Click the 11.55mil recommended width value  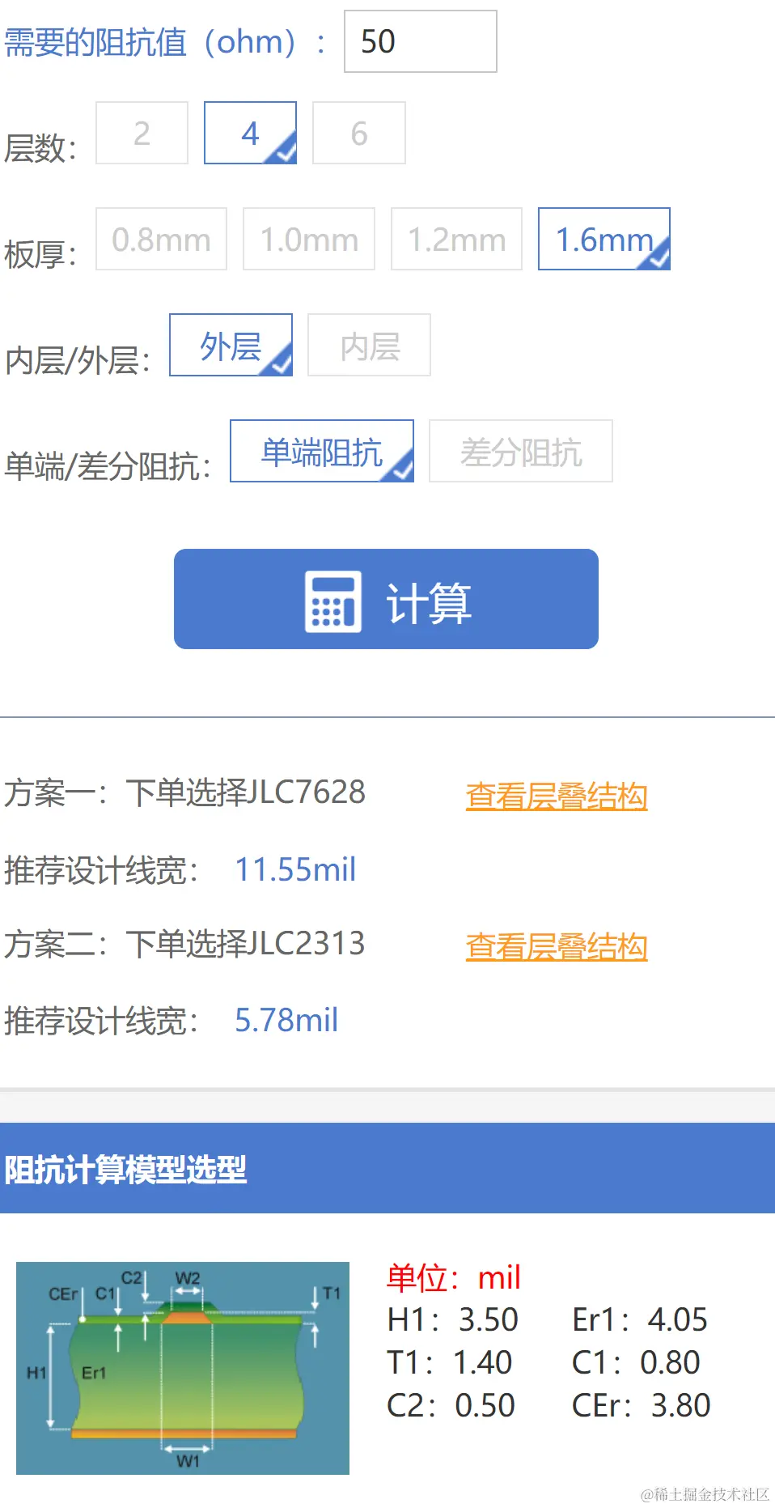[x=295, y=869]
